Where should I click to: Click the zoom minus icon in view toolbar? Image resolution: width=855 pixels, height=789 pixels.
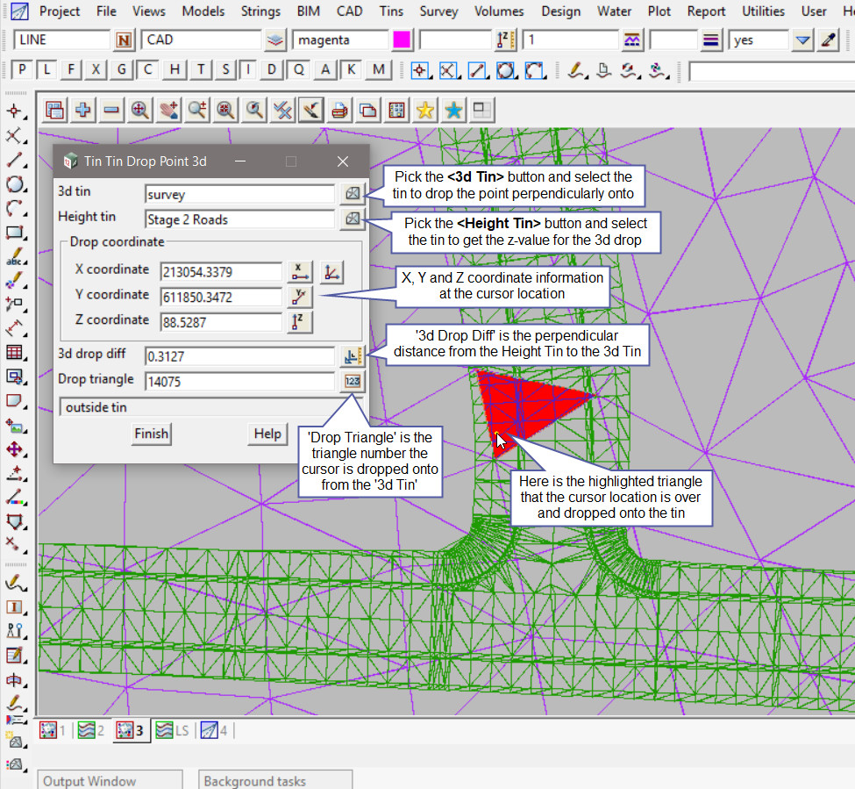pos(111,111)
